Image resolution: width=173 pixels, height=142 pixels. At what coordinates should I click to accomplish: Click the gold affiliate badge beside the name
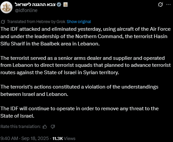(x=66, y=5)
